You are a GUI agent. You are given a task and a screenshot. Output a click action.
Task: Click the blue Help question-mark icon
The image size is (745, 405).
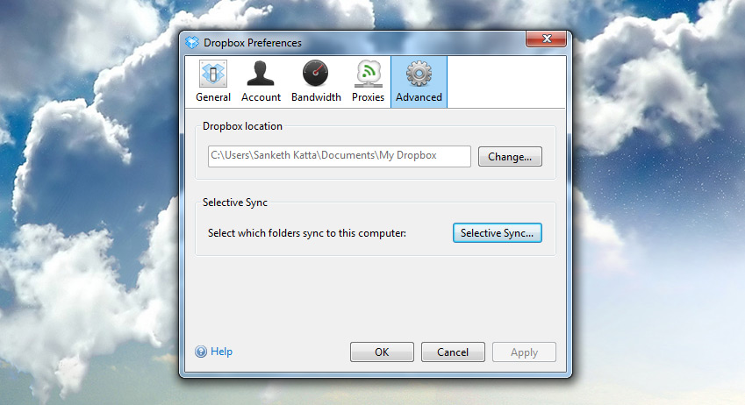[x=201, y=352]
